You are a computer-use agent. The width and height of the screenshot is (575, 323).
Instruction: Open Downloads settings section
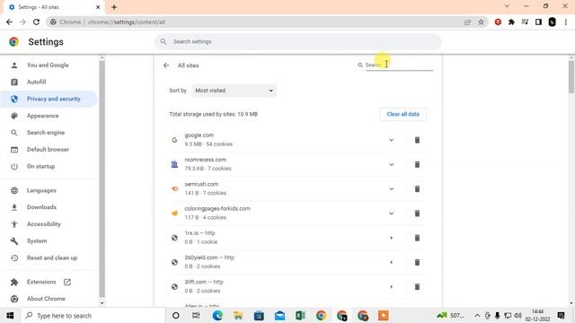coord(41,207)
